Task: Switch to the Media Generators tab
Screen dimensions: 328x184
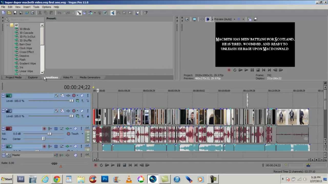Action: tap(90, 77)
